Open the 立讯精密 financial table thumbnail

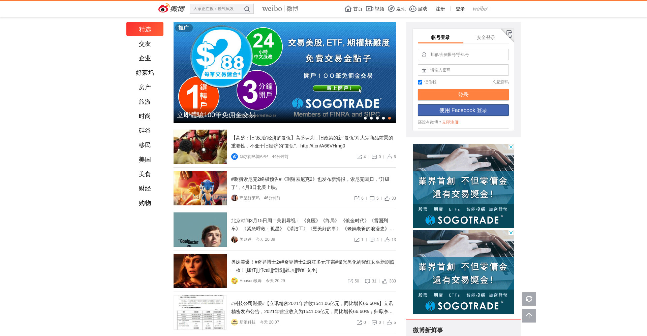[200, 312]
